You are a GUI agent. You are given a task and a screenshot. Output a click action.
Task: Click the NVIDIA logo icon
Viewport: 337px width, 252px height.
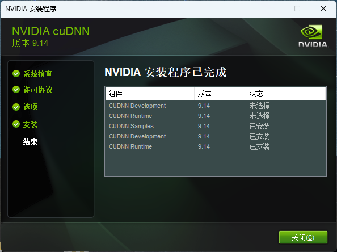[x=313, y=36]
